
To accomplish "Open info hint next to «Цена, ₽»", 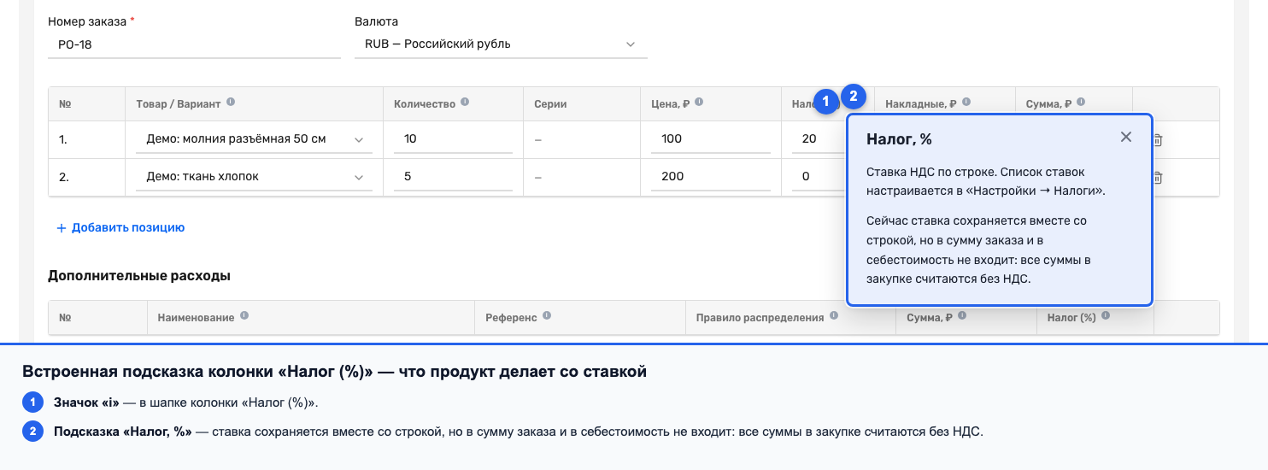I will coord(699,103).
